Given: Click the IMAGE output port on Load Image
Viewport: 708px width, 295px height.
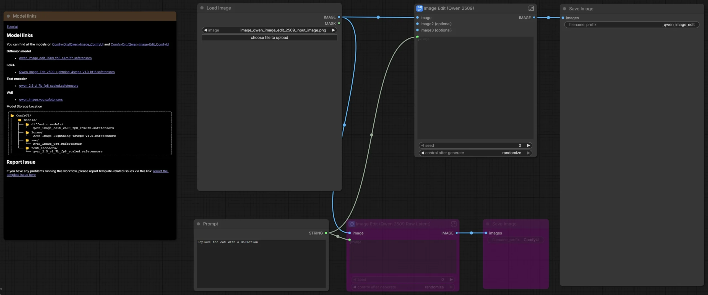Looking at the screenshot, I should pos(339,17).
